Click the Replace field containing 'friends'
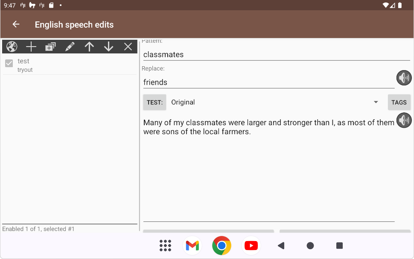Image resolution: width=414 pixels, height=259 pixels. click(x=268, y=82)
